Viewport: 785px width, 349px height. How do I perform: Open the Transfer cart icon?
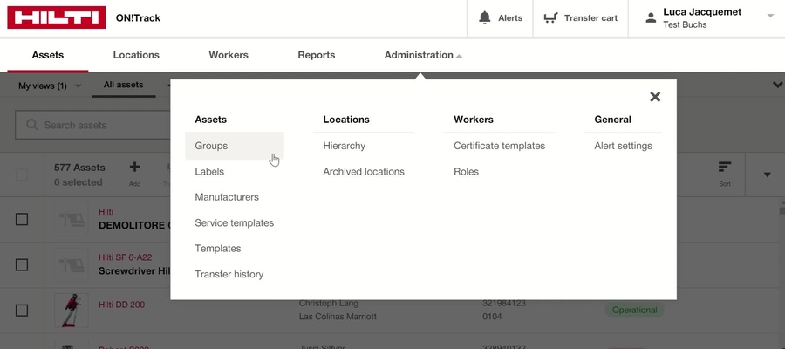550,18
